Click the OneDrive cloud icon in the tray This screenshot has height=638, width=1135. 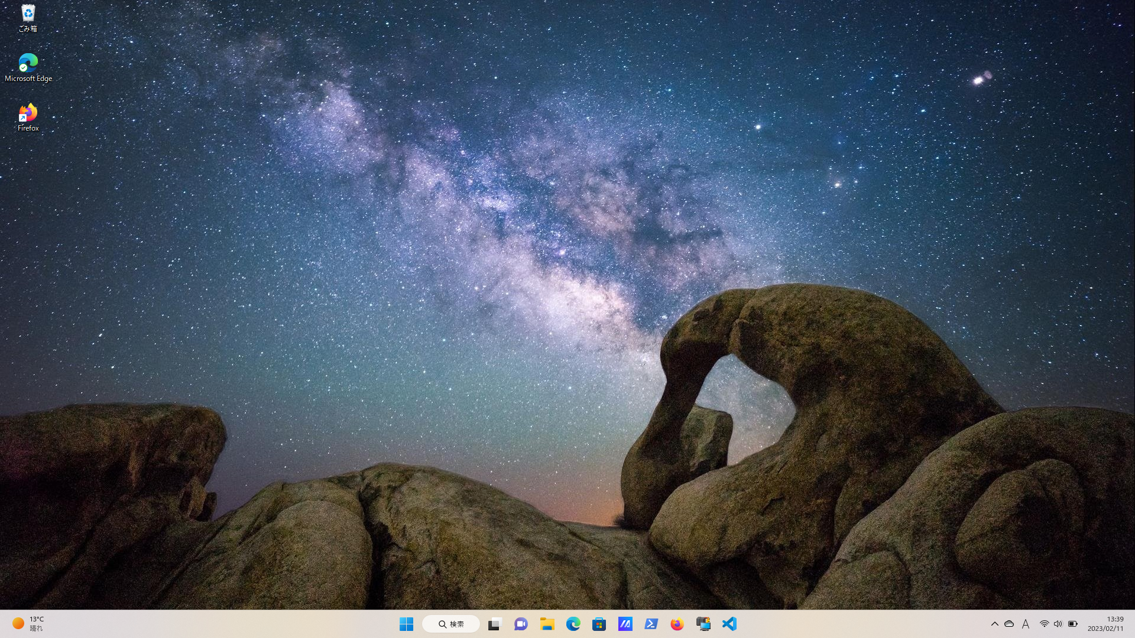coord(1009,624)
